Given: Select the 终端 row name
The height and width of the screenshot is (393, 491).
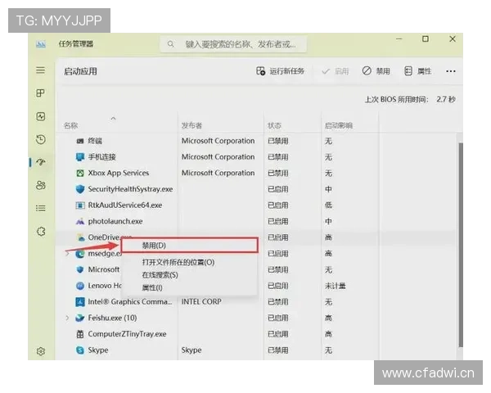Looking at the screenshot, I should 95,141.
